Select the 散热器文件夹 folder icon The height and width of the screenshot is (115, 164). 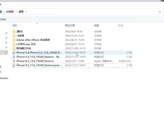pyautogui.click(x=14, y=48)
